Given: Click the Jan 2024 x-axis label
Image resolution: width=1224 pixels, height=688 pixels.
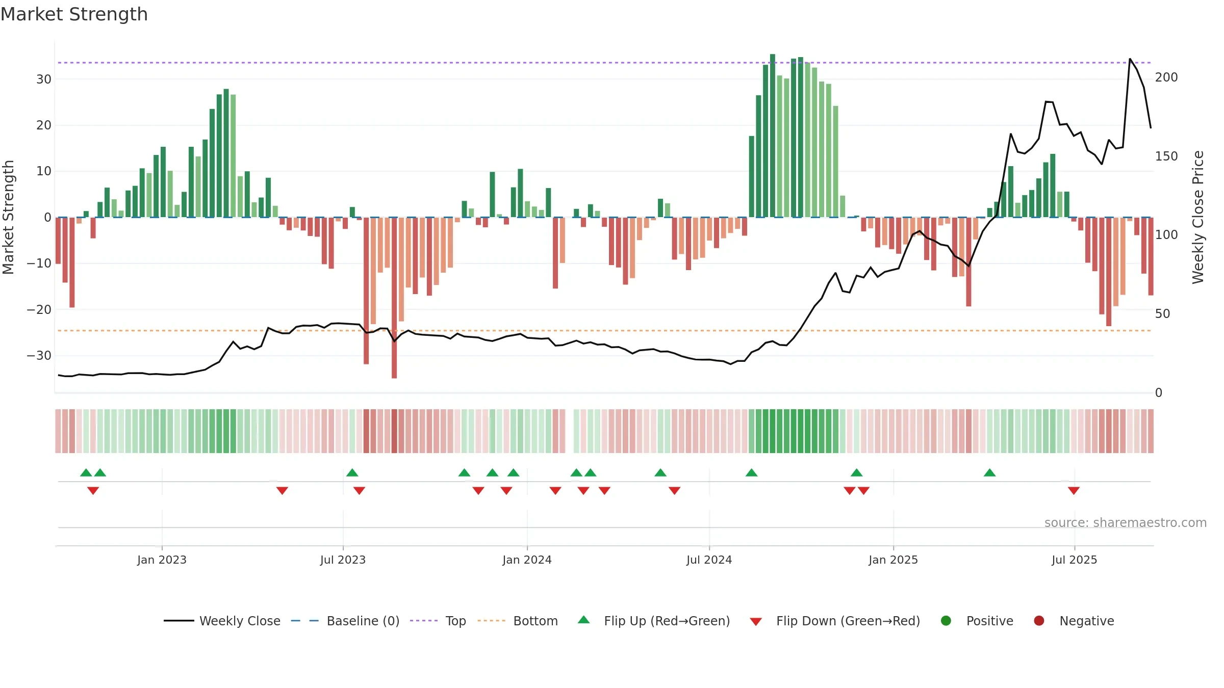Looking at the screenshot, I should click(x=527, y=560).
